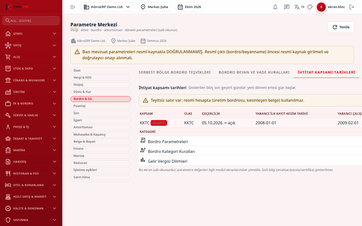
Task: Click the Finans & Muhasebe bank icon
Action: 8,80
